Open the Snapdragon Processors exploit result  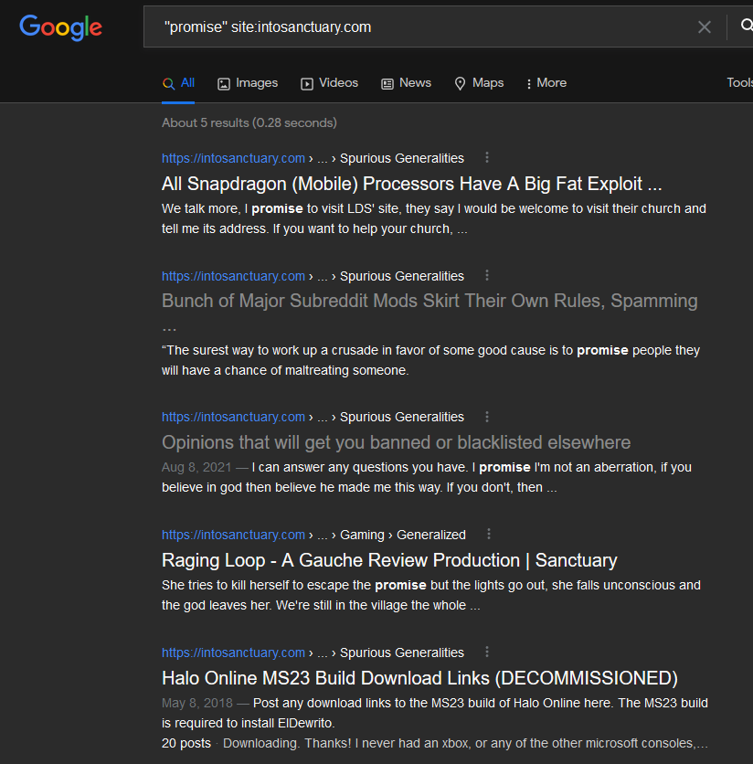[412, 184]
